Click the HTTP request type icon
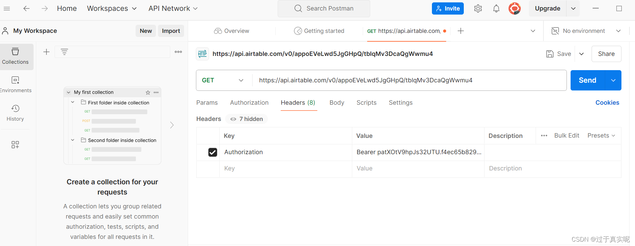This screenshot has height=246, width=635. [x=202, y=54]
